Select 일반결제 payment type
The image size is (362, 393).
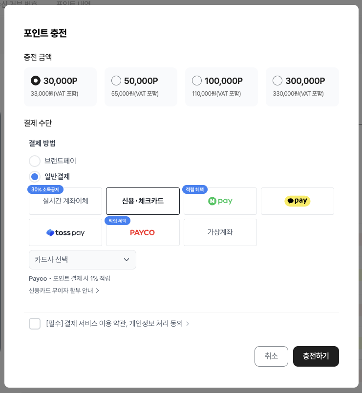35,176
